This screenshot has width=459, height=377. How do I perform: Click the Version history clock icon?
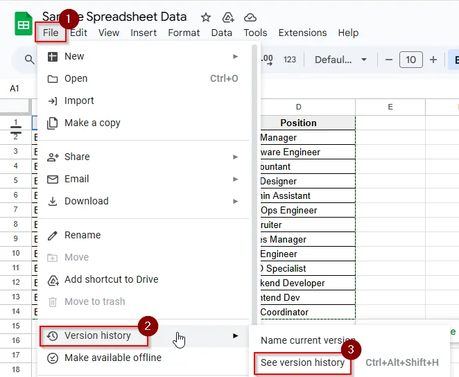tap(53, 336)
